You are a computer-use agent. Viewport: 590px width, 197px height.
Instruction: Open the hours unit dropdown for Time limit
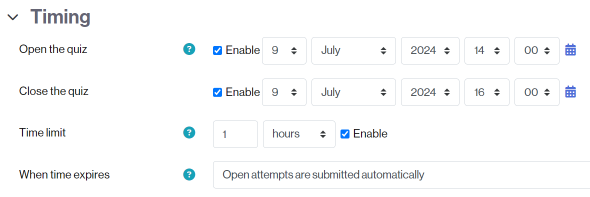point(299,134)
